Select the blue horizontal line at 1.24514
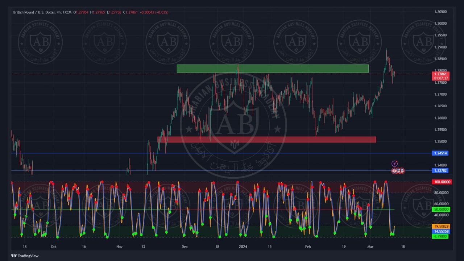464x261 pixels. [221, 153]
